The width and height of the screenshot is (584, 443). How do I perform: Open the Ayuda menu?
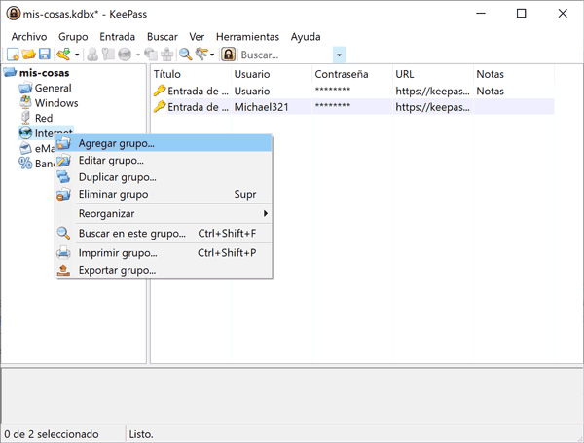(x=306, y=37)
